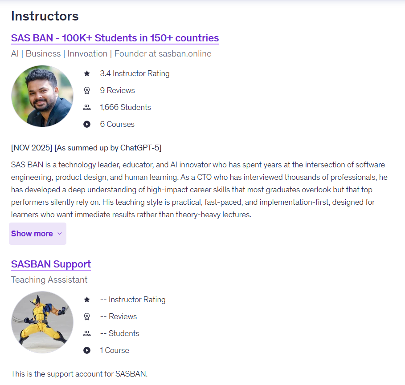Click the 9 Reviews text
The width and height of the screenshot is (405, 385).
117,90
